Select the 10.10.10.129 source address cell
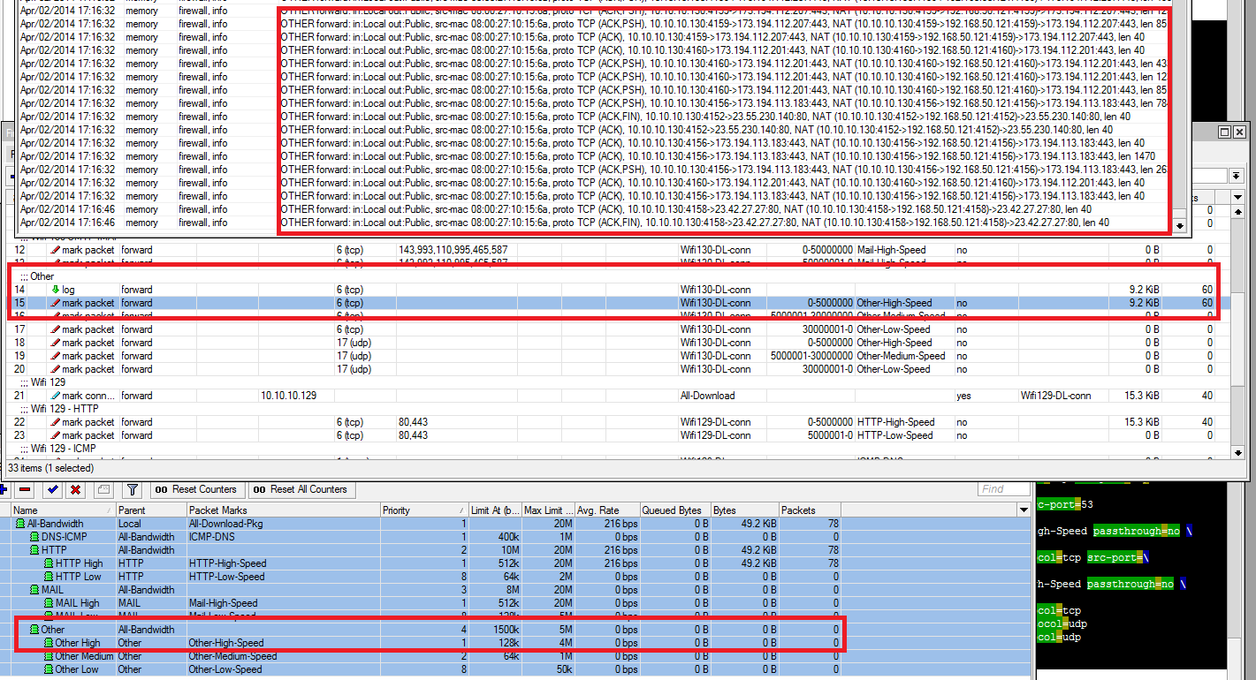 [x=289, y=396]
